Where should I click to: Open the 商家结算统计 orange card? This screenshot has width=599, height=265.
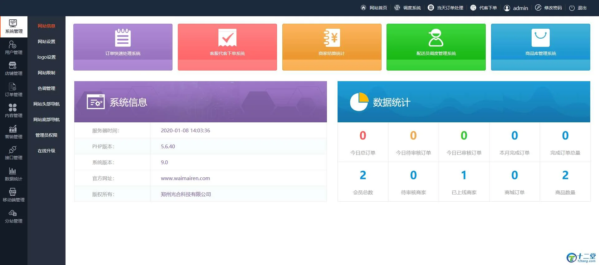(x=332, y=47)
